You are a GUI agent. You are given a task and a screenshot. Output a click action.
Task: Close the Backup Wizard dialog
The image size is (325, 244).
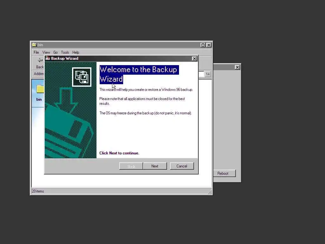click(195, 59)
